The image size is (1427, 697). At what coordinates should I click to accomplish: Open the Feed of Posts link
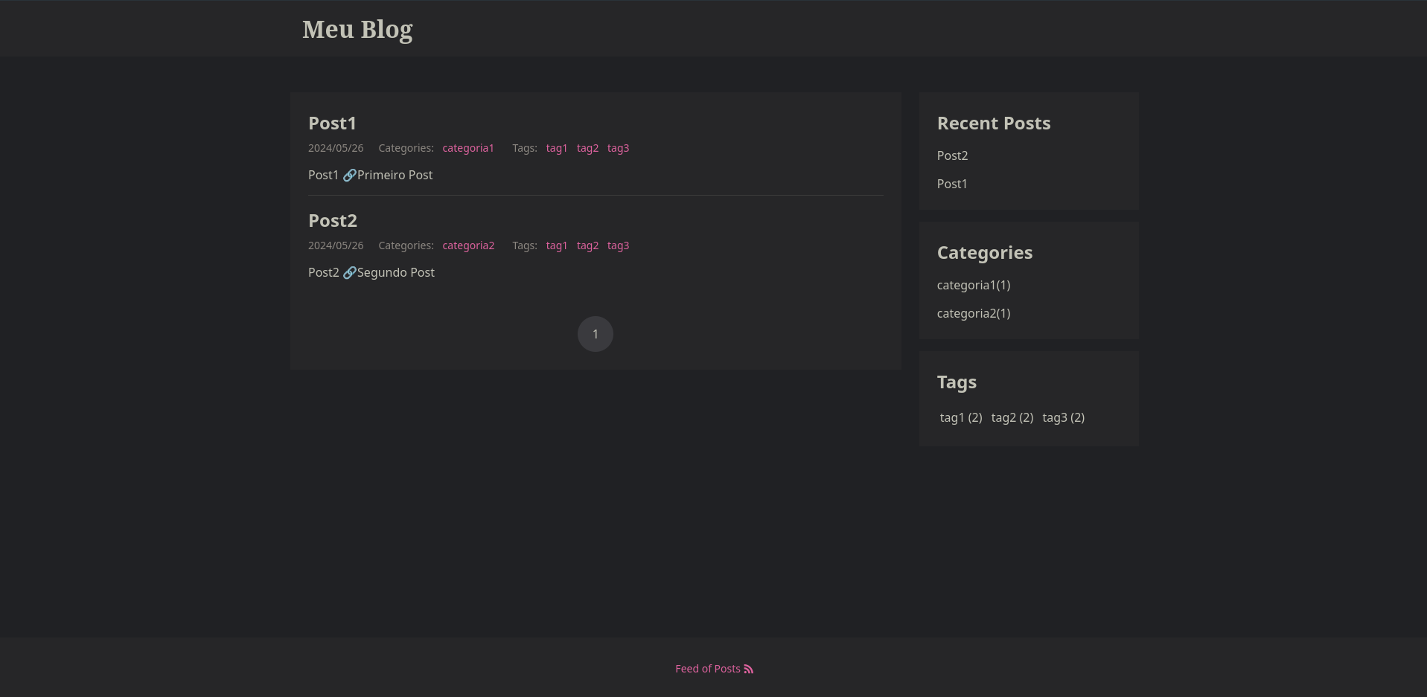point(707,669)
